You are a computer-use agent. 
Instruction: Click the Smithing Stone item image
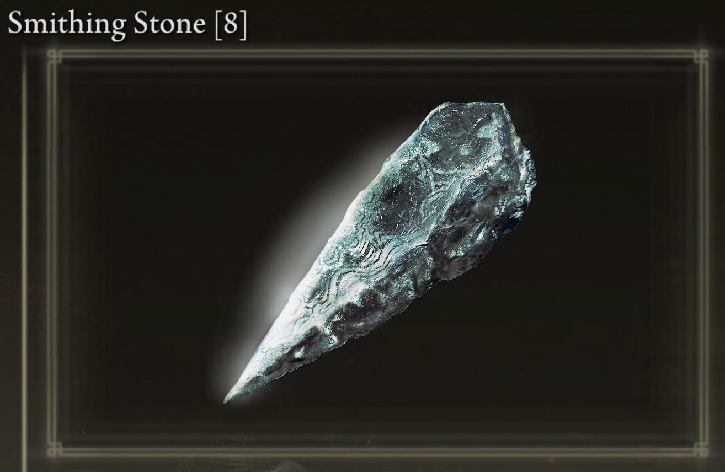point(380,252)
